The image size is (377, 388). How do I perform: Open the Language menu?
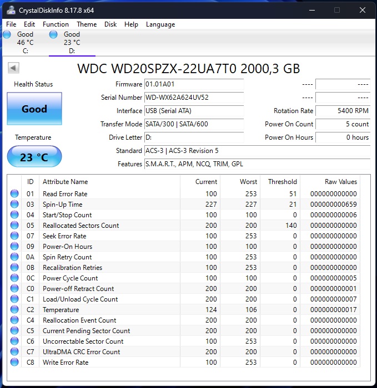pyautogui.click(x=160, y=24)
